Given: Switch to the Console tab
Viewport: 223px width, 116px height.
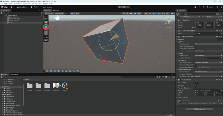Looking at the screenshot, I should (x=14, y=74).
